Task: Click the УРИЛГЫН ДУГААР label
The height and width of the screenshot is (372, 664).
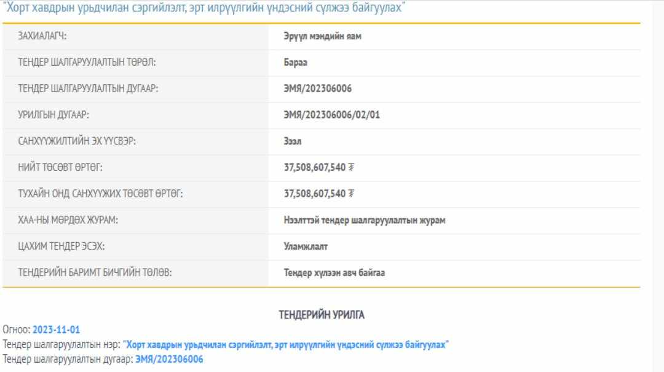Action: click(x=58, y=115)
